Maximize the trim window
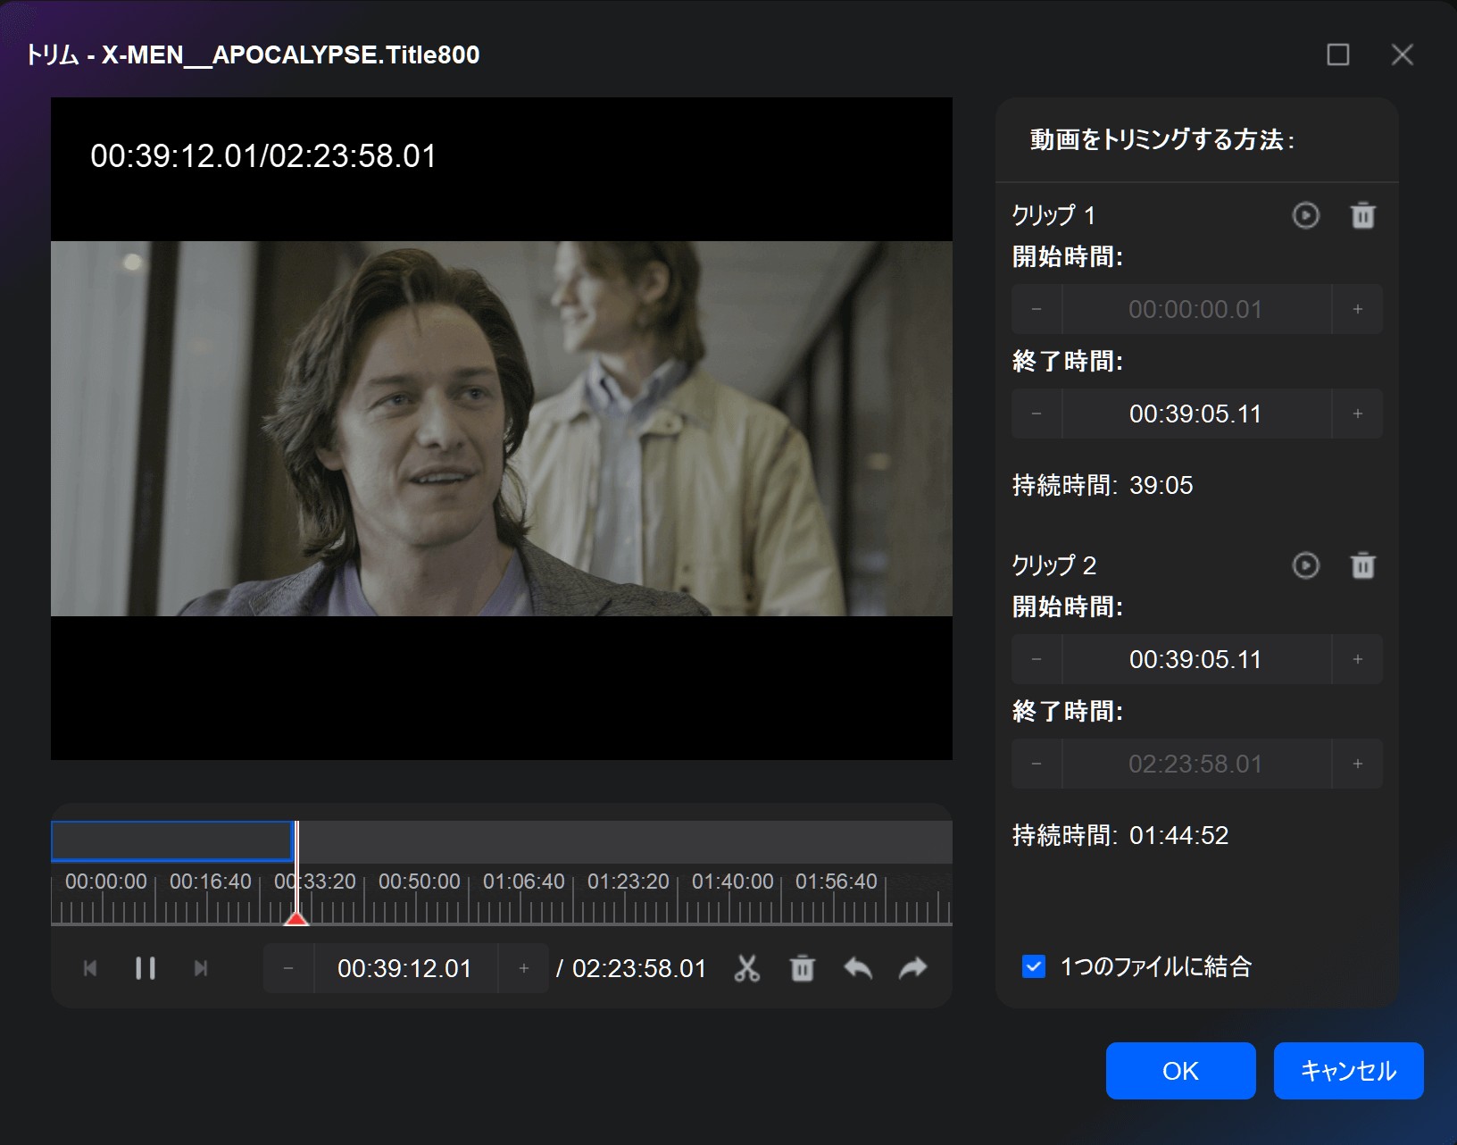 click(1337, 54)
